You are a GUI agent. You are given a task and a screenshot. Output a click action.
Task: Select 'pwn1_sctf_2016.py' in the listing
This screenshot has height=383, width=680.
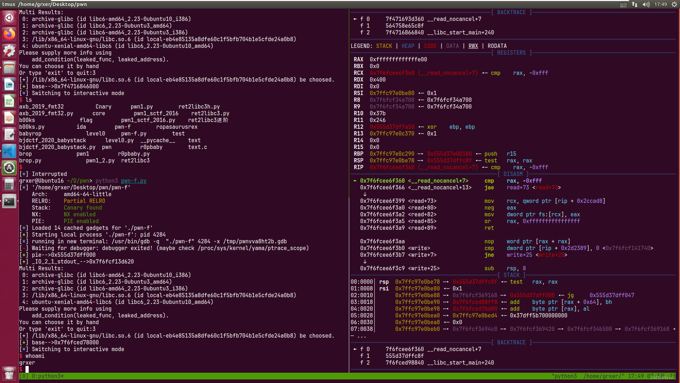click(148, 120)
